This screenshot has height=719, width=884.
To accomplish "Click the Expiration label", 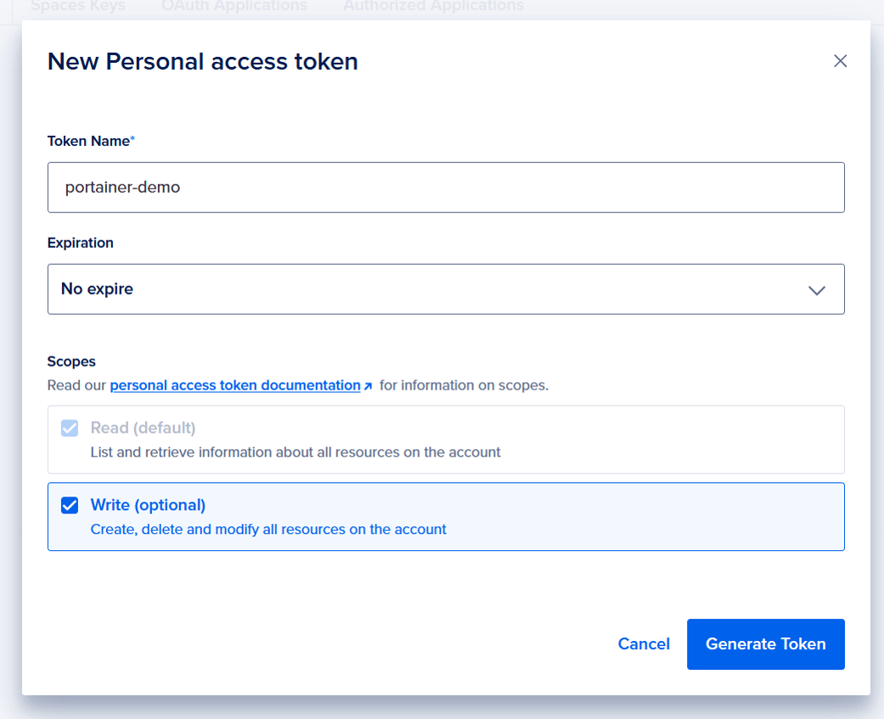I will [x=80, y=243].
